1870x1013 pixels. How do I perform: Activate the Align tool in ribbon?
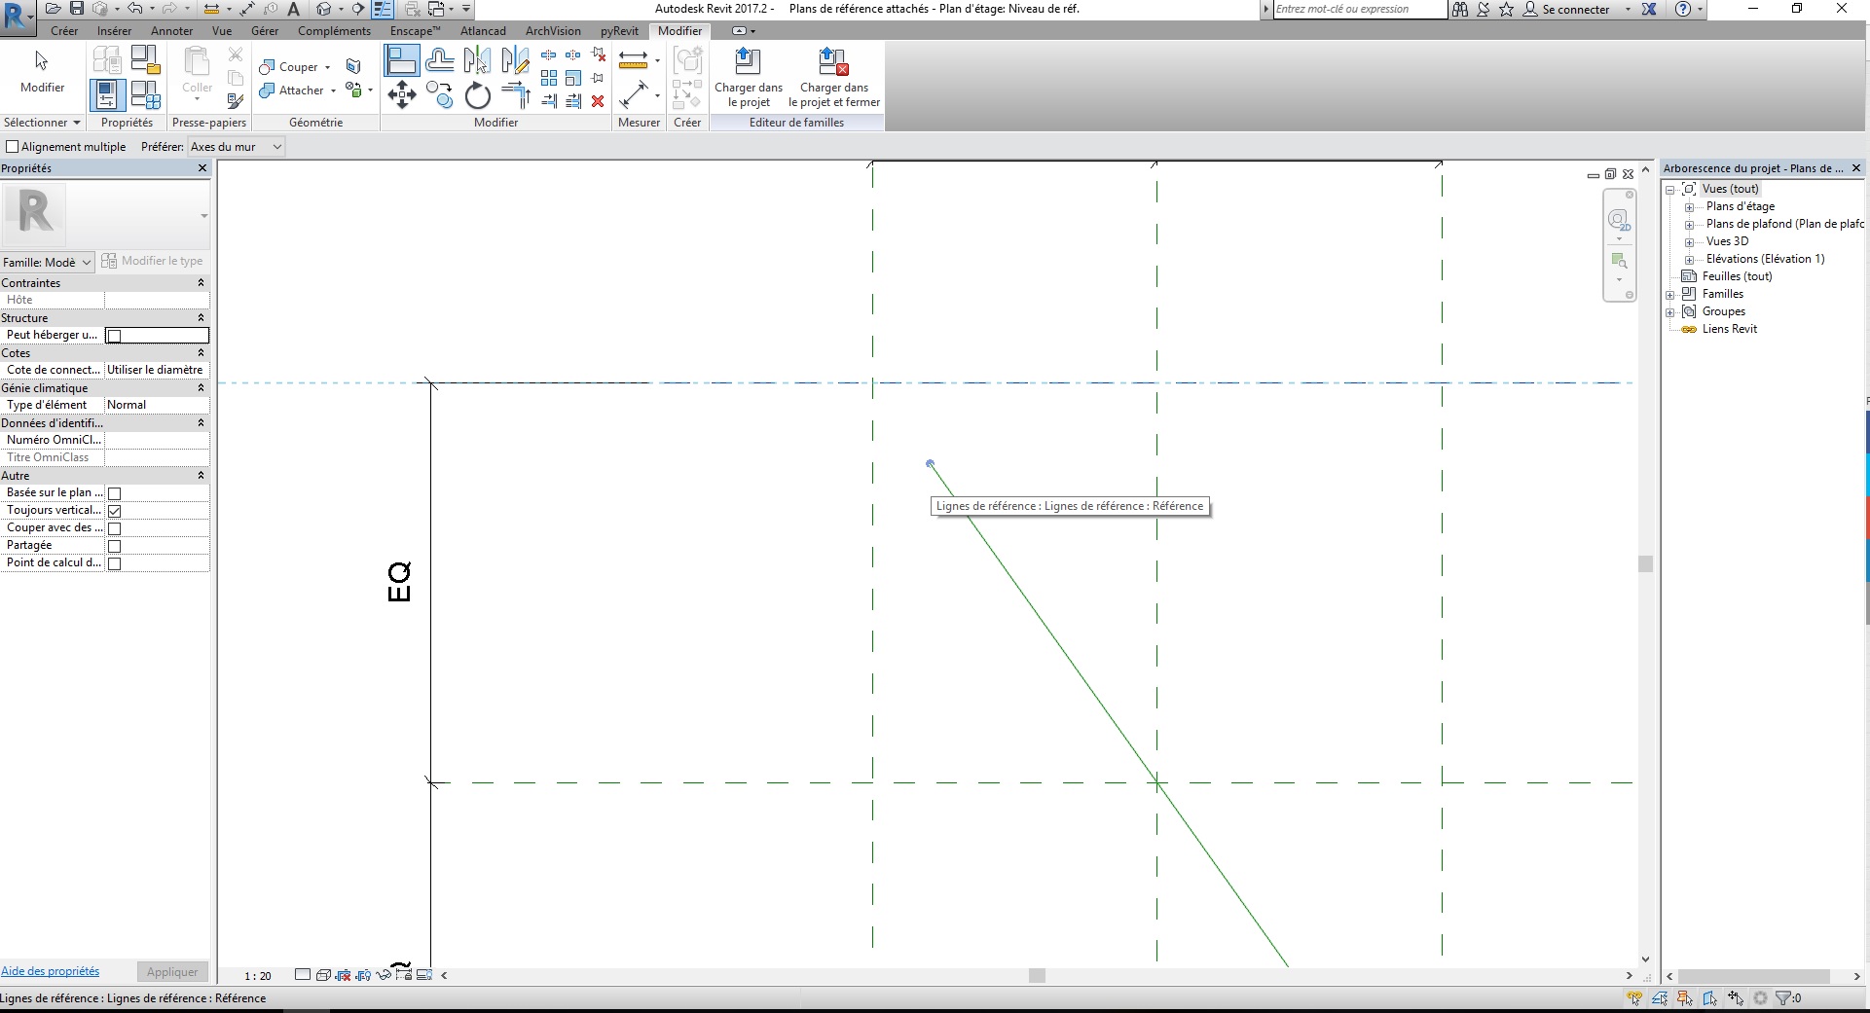tap(401, 60)
